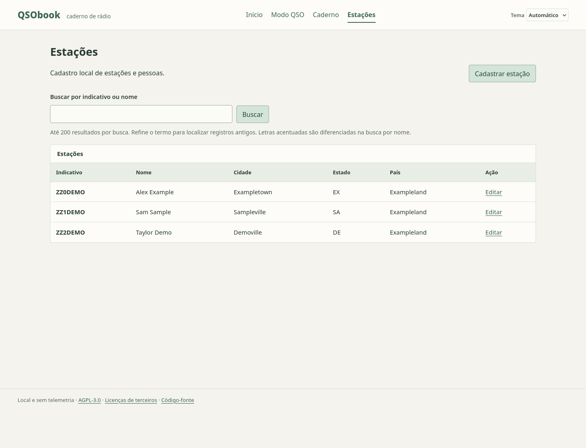Screen dimensions: 586x448
Task: Select the Estações navigation tab
Action: 361,15
